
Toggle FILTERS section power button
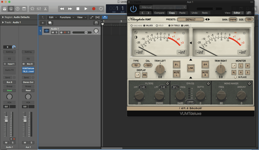click(167, 83)
